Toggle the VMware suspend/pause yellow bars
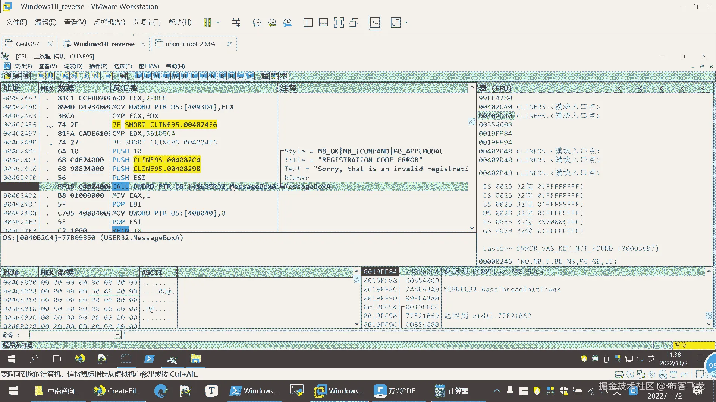Viewport: 716px width, 402px height. (207, 23)
